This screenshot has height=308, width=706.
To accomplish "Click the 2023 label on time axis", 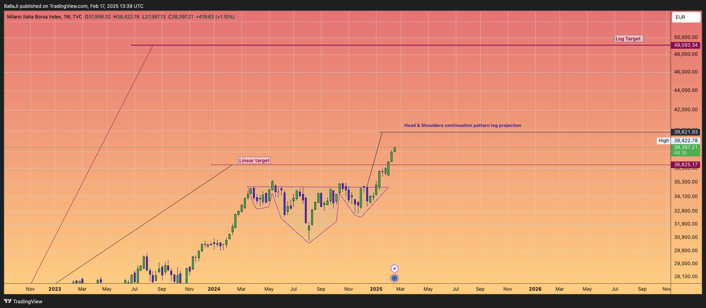I will pyautogui.click(x=55, y=289).
